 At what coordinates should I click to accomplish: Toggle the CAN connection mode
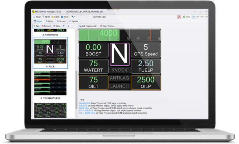(206, 17)
